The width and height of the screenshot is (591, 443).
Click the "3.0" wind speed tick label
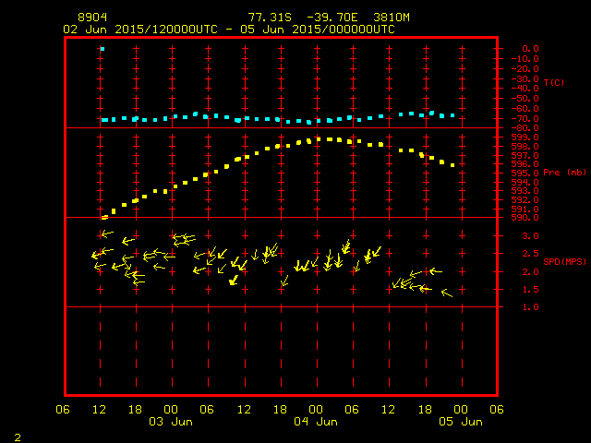(x=530, y=236)
